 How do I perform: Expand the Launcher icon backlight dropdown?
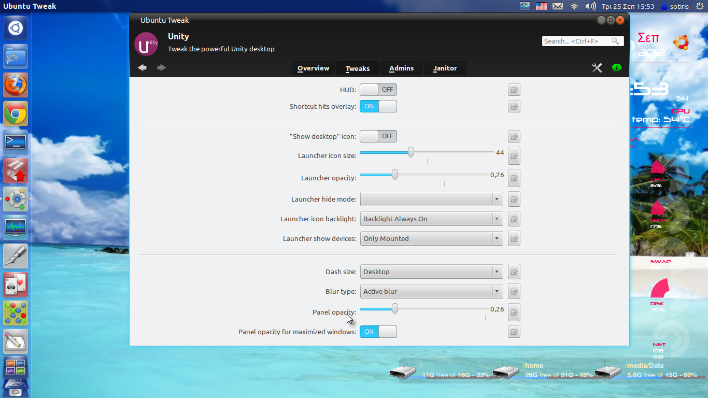tap(431, 219)
